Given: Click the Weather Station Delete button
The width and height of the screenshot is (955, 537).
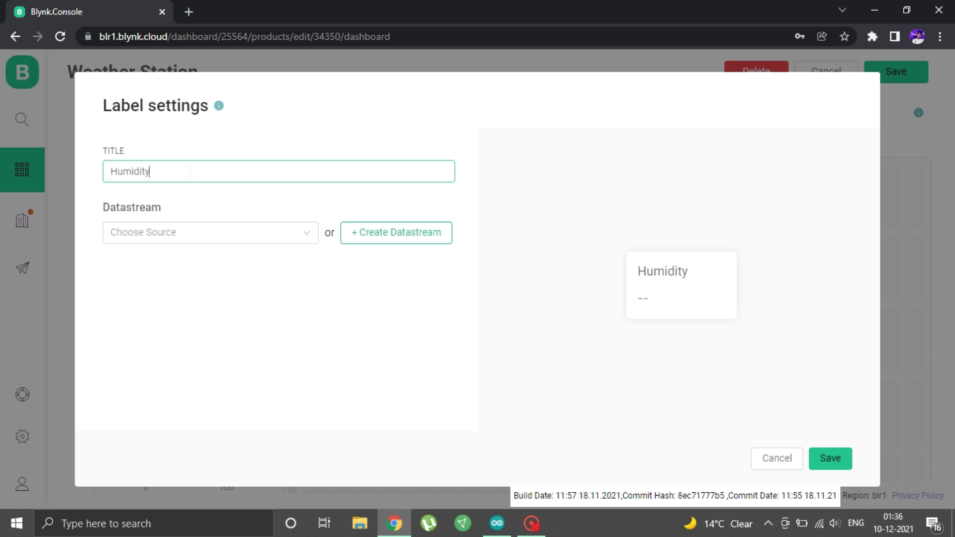Looking at the screenshot, I should coord(756,70).
